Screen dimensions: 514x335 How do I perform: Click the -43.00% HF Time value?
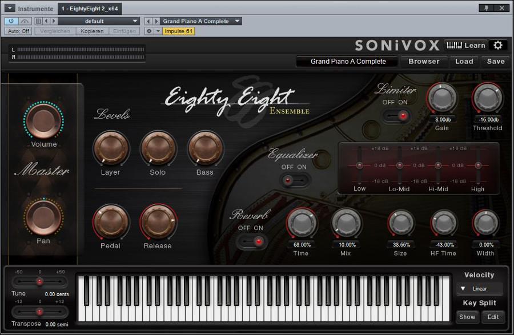444,245
